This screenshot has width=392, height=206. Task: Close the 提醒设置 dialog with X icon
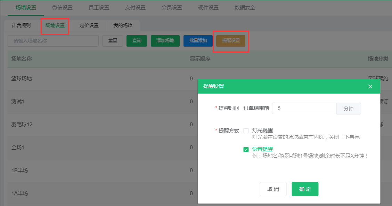pyautogui.click(x=370, y=87)
